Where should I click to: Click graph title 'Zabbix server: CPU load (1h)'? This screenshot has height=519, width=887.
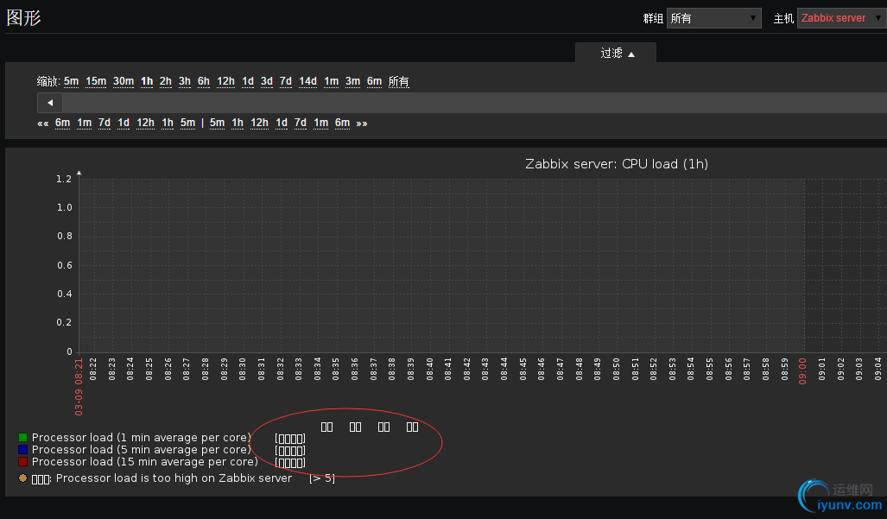[617, 164]
